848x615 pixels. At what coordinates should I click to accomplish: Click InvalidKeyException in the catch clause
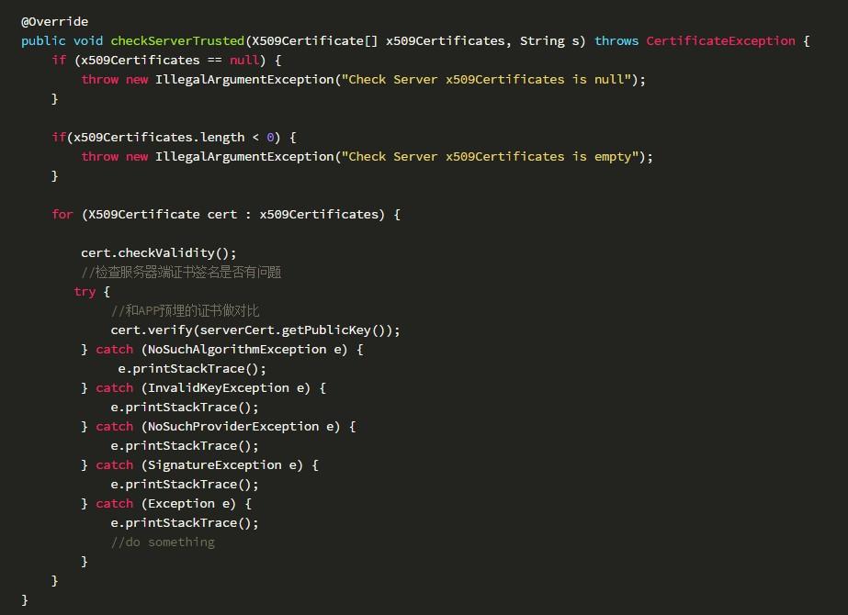pos(219,388)
